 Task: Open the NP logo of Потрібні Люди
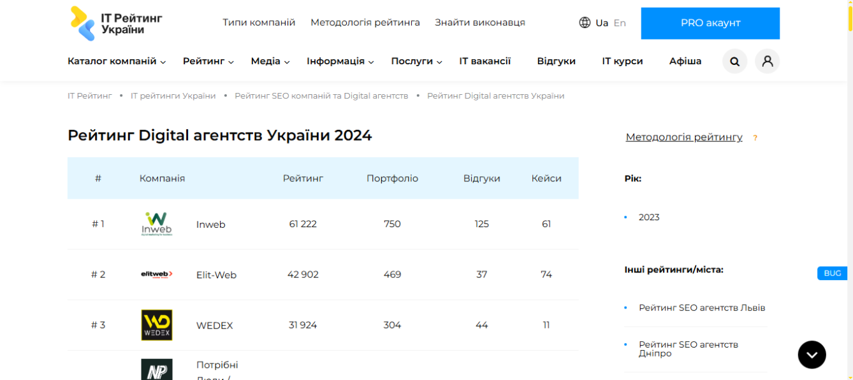tap(156, 369)
